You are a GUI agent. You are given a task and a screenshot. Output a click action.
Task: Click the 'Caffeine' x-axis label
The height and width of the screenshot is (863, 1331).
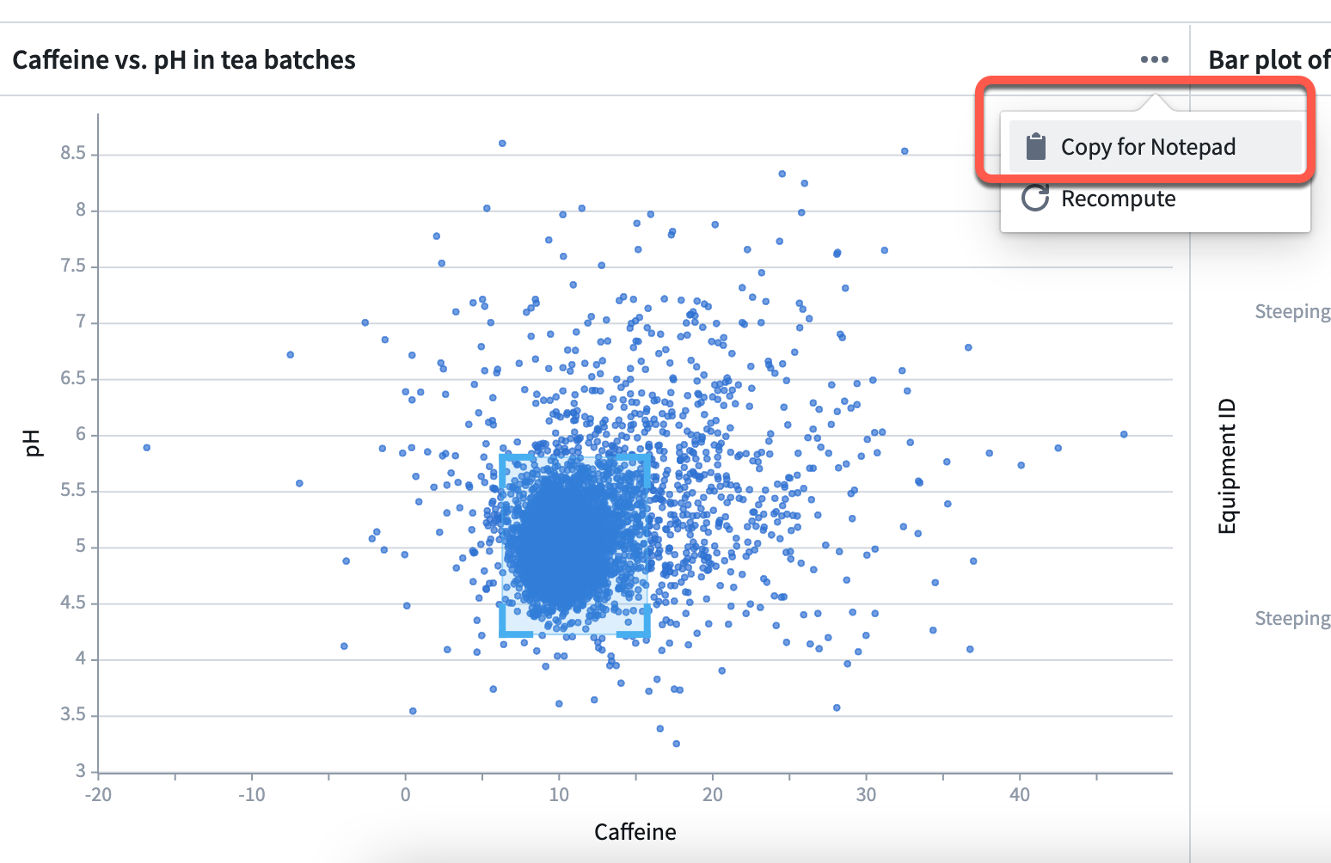tap(635, 832)
